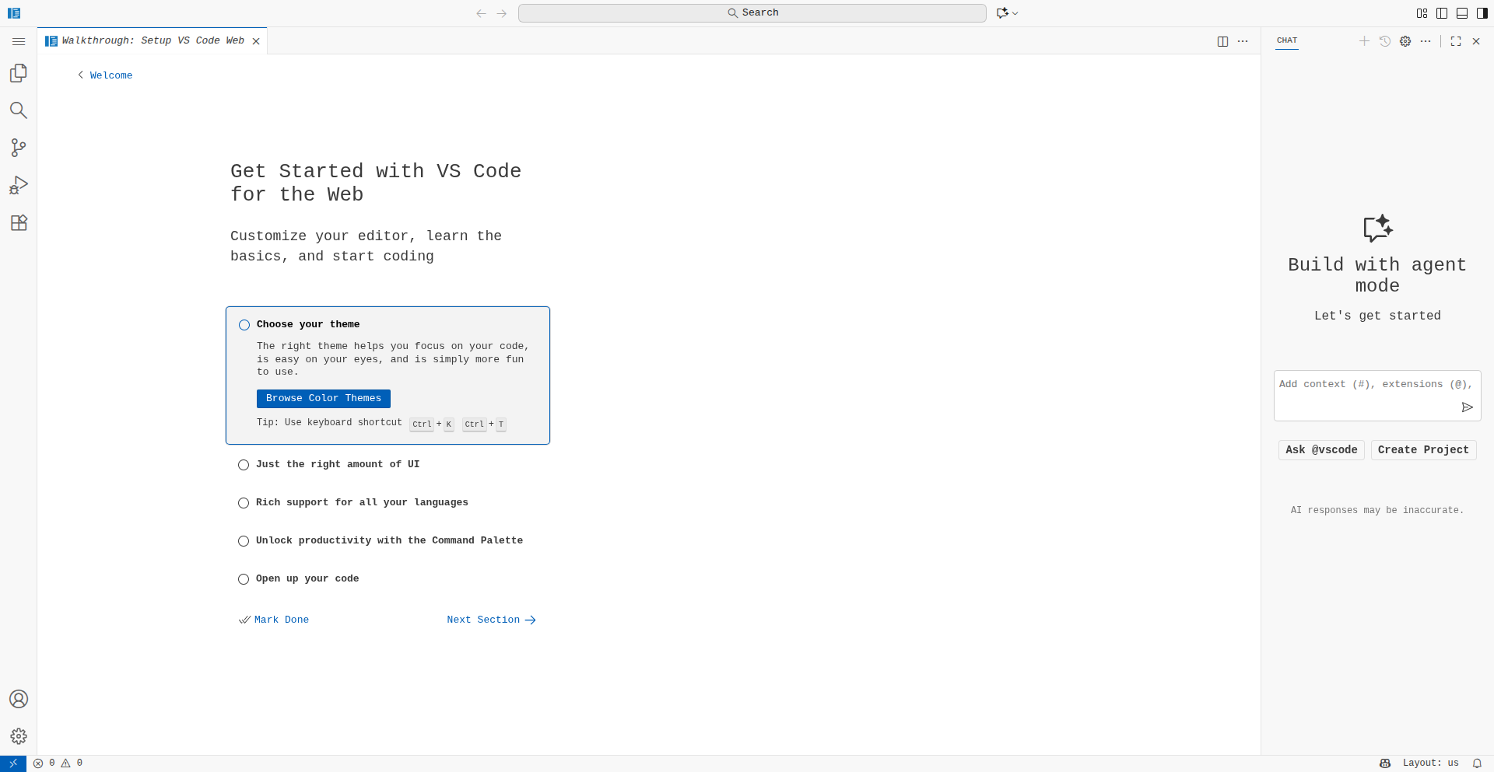The width and height of the screenshot is (1494, 772).
Task: Open the application hamburger menu
Action: coord(19,41)
